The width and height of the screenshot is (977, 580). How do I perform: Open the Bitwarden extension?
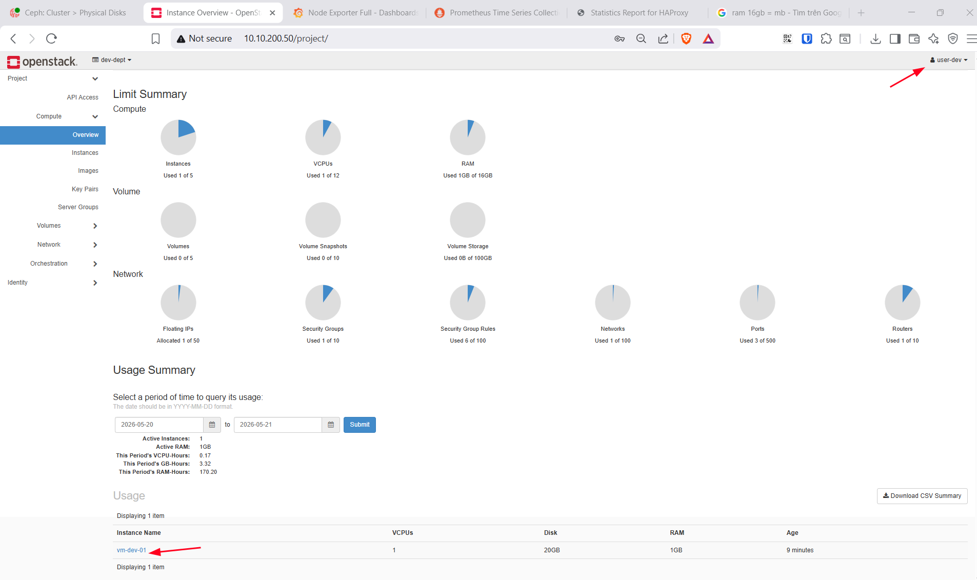point(807,38)
